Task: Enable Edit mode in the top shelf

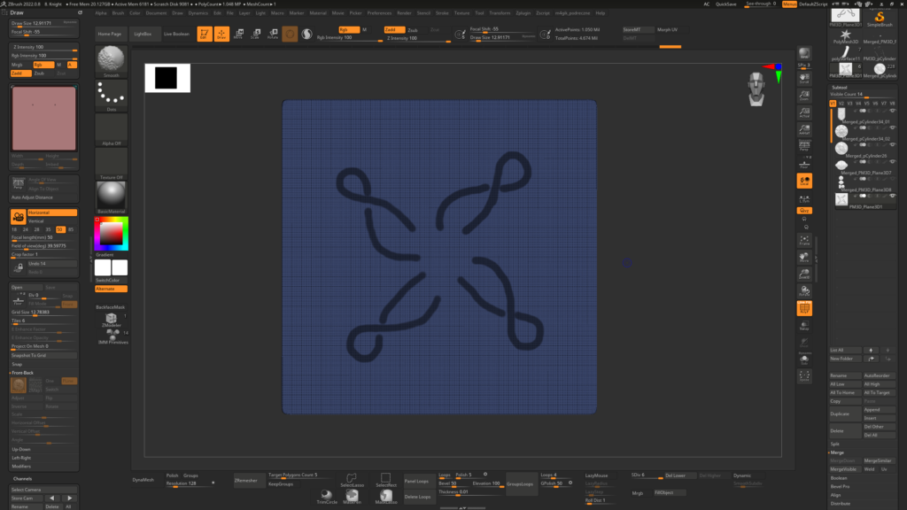Action: [204, 34]
